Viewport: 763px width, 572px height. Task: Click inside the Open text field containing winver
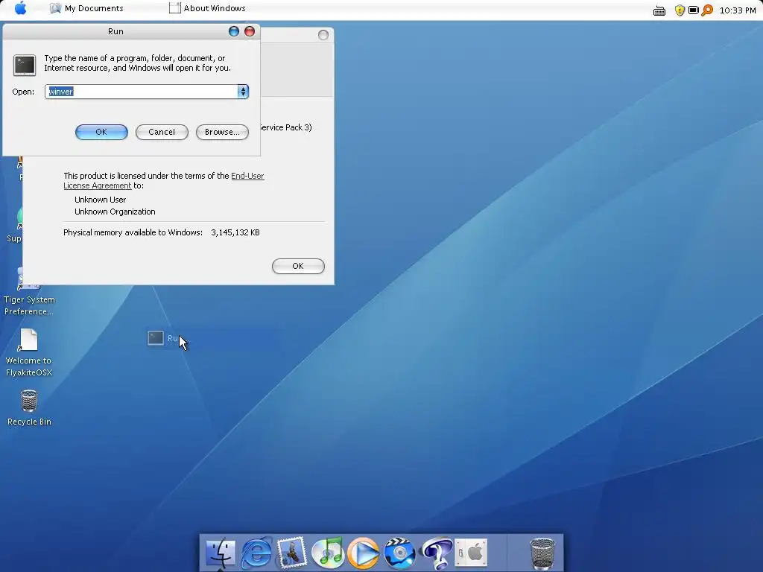click(141, 92)
